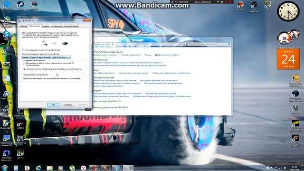Open Электропитание section heading
Viewport: 304px width, 171px height.
tap(104, 77)
